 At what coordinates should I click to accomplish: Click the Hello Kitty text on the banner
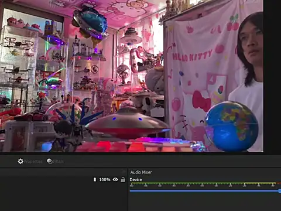tap(192, 55)
